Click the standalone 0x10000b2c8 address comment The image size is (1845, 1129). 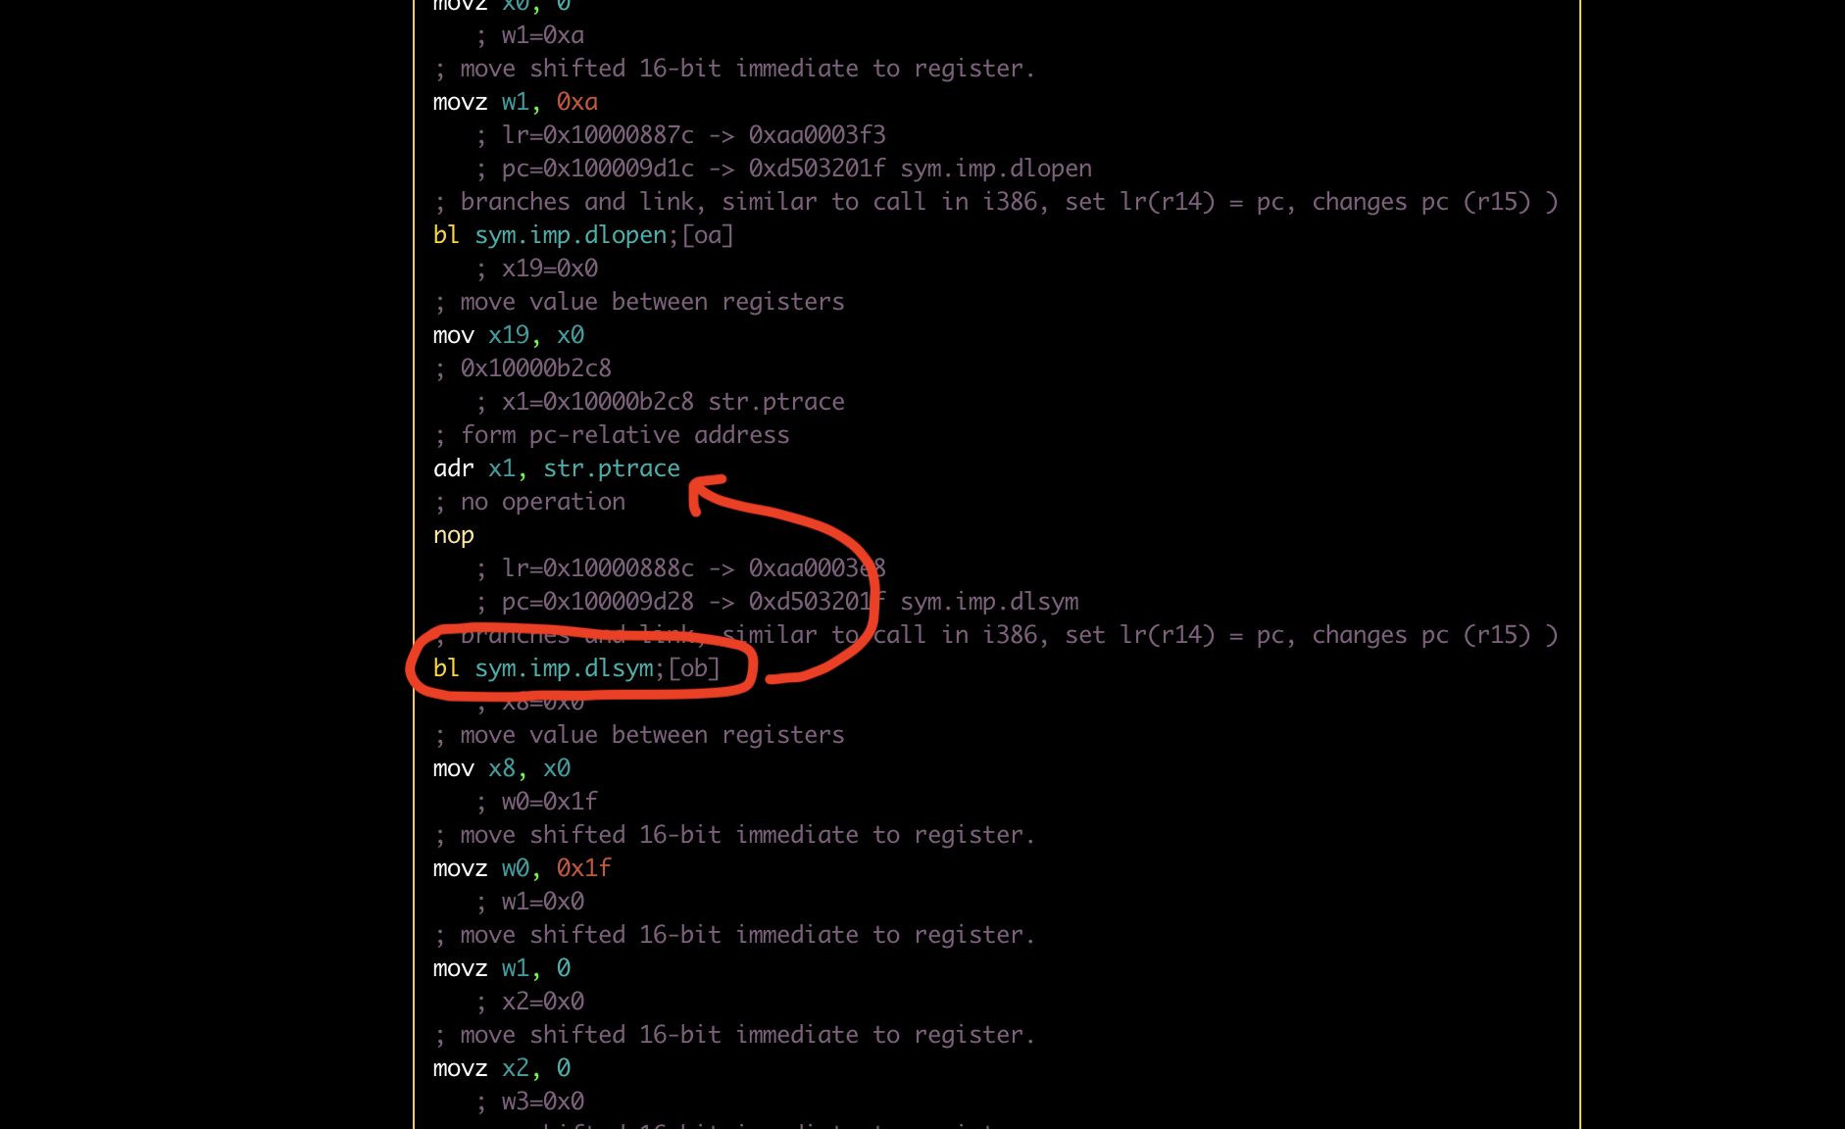(x=535, y=368)
